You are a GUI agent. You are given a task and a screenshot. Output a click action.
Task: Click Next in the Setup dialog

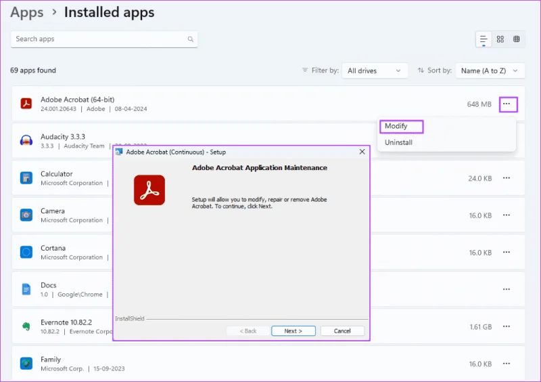[293, 331]
